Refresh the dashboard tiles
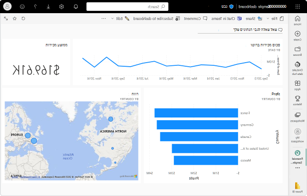This screenshot has width=307, height=196. 23,19
